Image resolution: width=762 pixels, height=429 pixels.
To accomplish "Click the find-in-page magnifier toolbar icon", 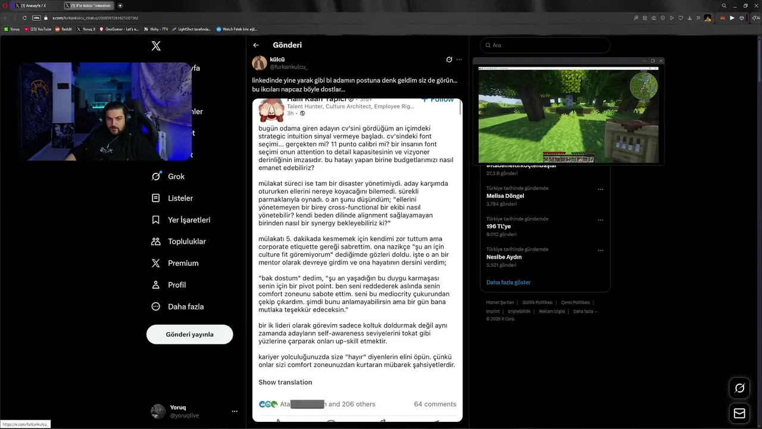I will coord(636,18).
